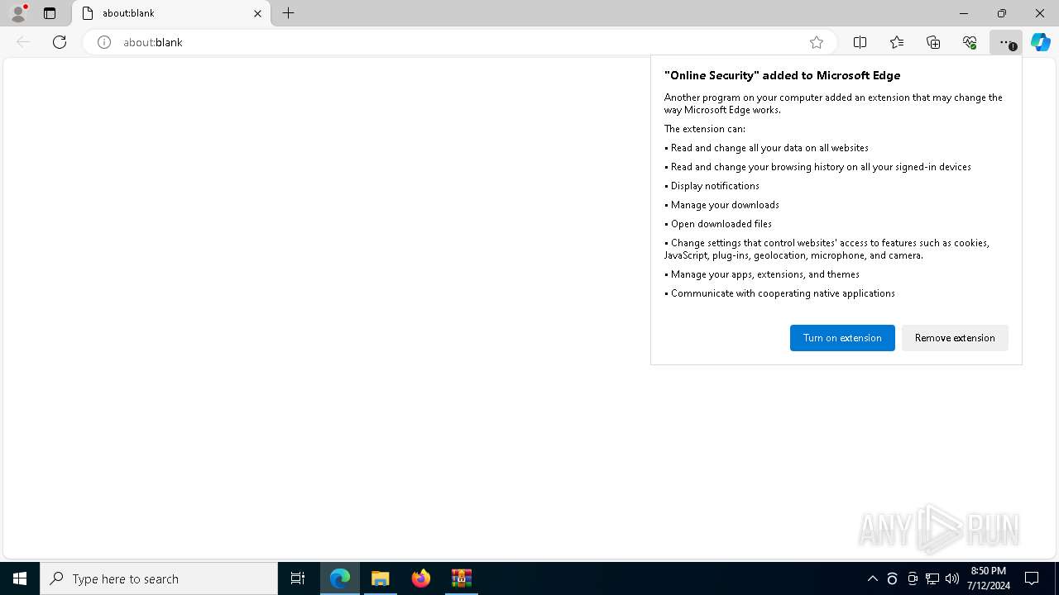View site information icon in address bar
This screenshot has height=595, width=1059.
(x=104, y=42)
